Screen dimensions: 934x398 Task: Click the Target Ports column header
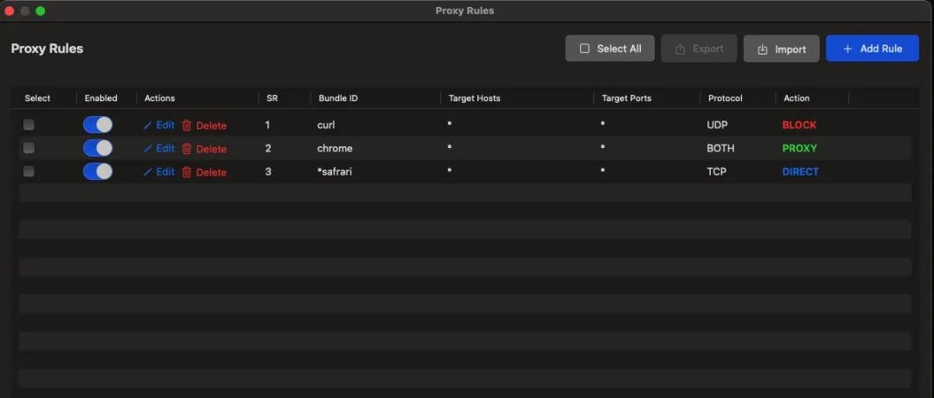point(627,99)
